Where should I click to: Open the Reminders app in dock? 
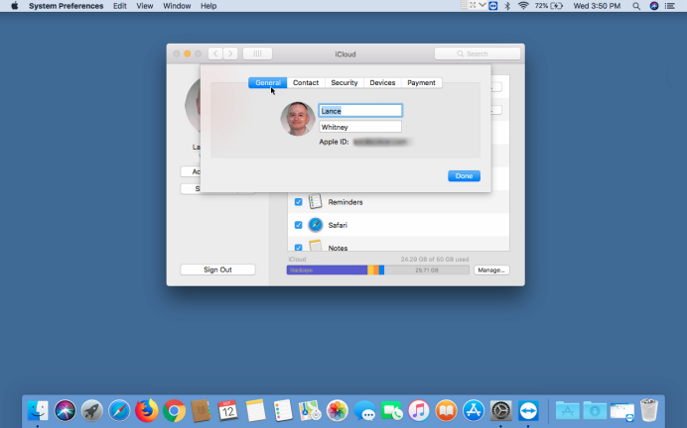(283, 410)
